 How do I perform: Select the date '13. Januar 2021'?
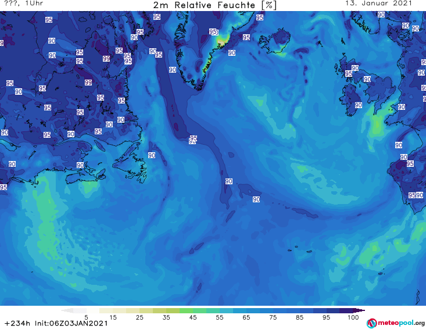click(378, 3)
